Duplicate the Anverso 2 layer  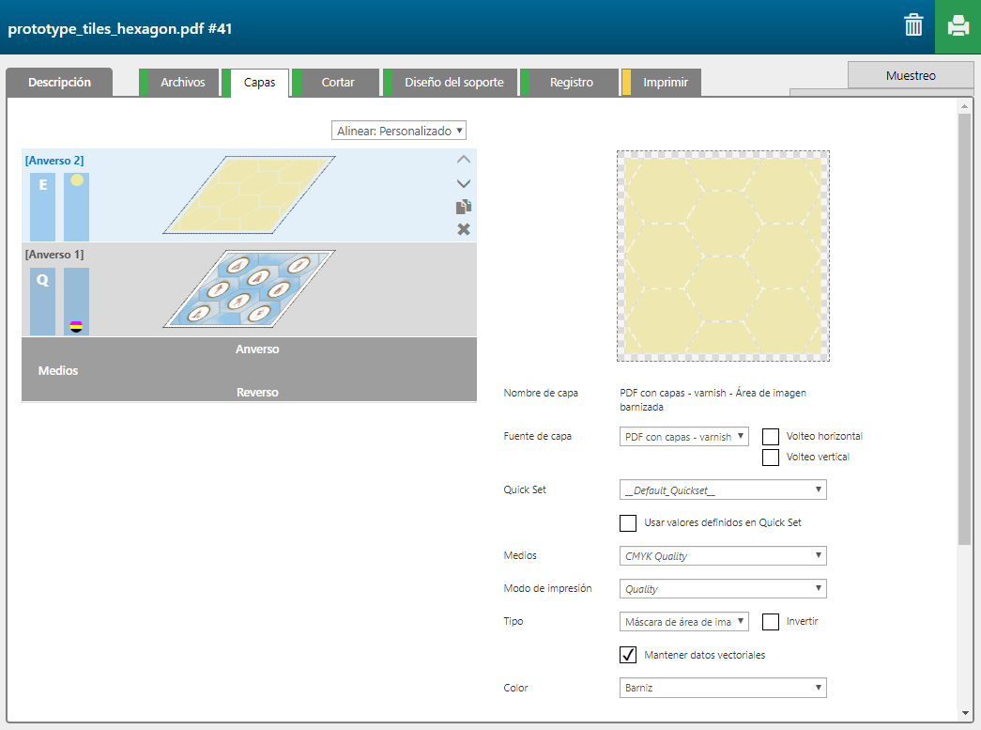[464, 207]
